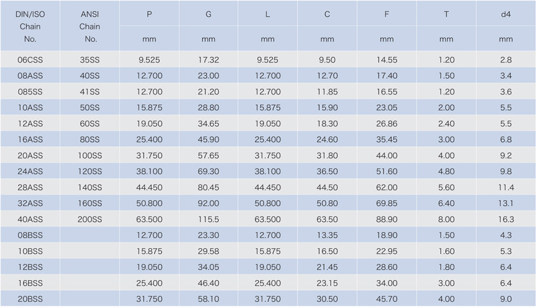Image resolution: width=537 pixels, height=307 pixels.
Task: Select the 26.86 F value cell
Action: (x=387, y=124)
